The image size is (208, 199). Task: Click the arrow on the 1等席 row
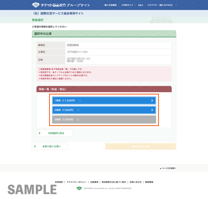152,100
